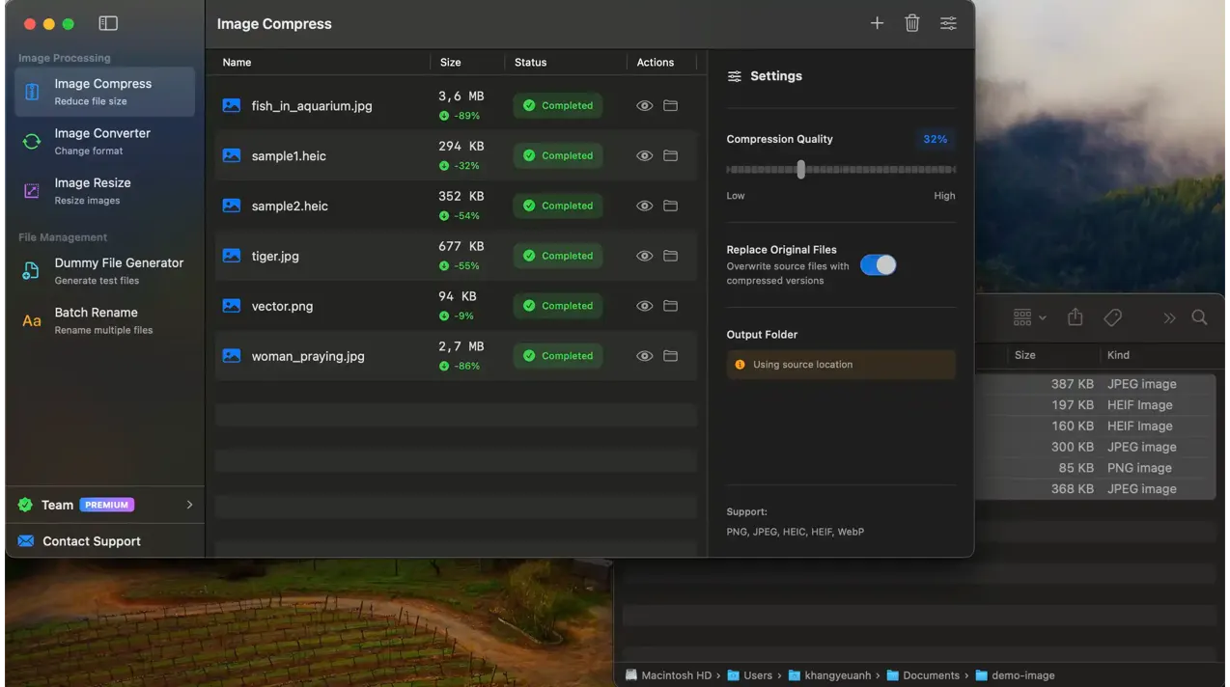Click the Compression Quality slider handle
This screenshot has height=687, width=1230.
point(800,170)
